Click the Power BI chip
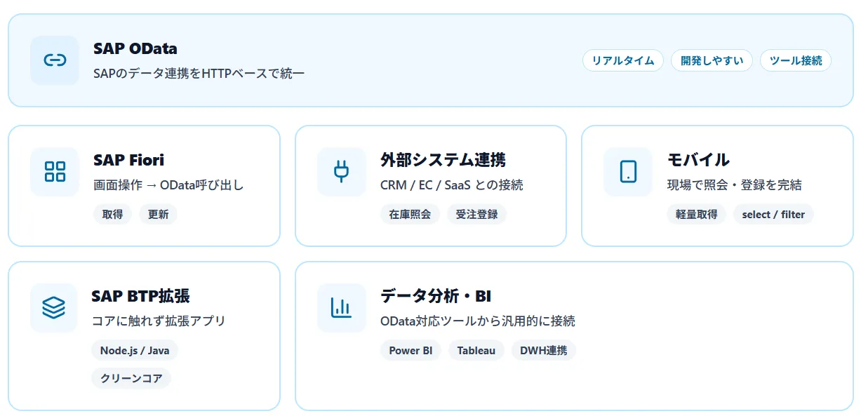Image resolution: width=861 pixels, height=416 pixels. tap(411, 350)
